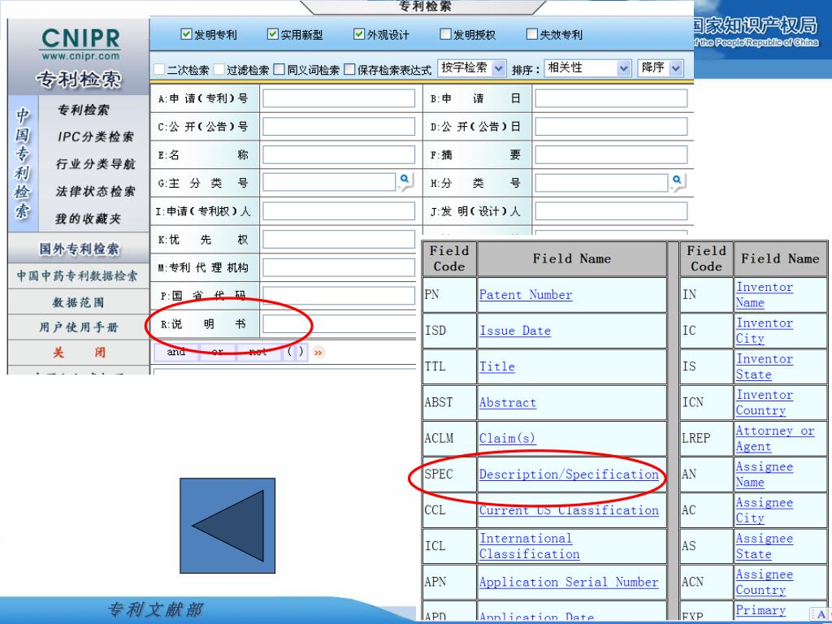The image size is (832, 624).
Task: Focus the 说明书 input field
Action: tap(340, 323)
